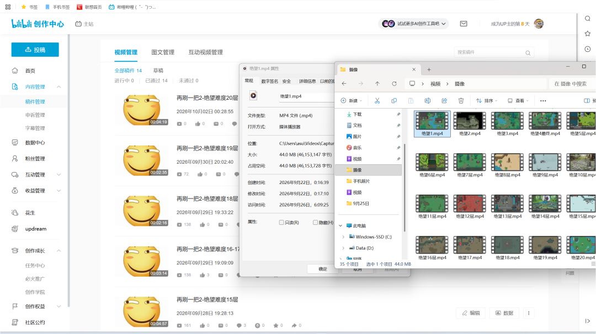
Task: Open browser search icon at top right
Action: [x=587, y=18]
